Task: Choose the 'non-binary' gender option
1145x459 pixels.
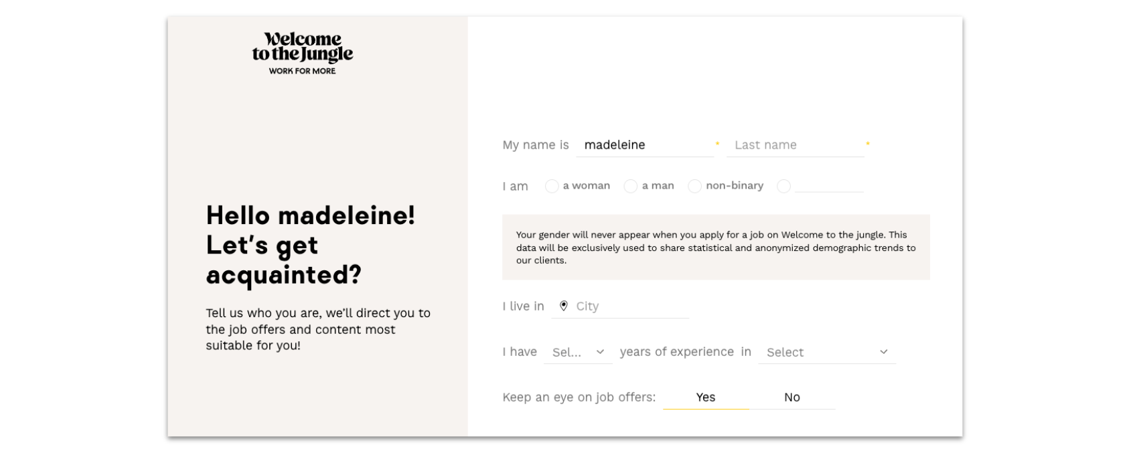Action: (694, 186)
